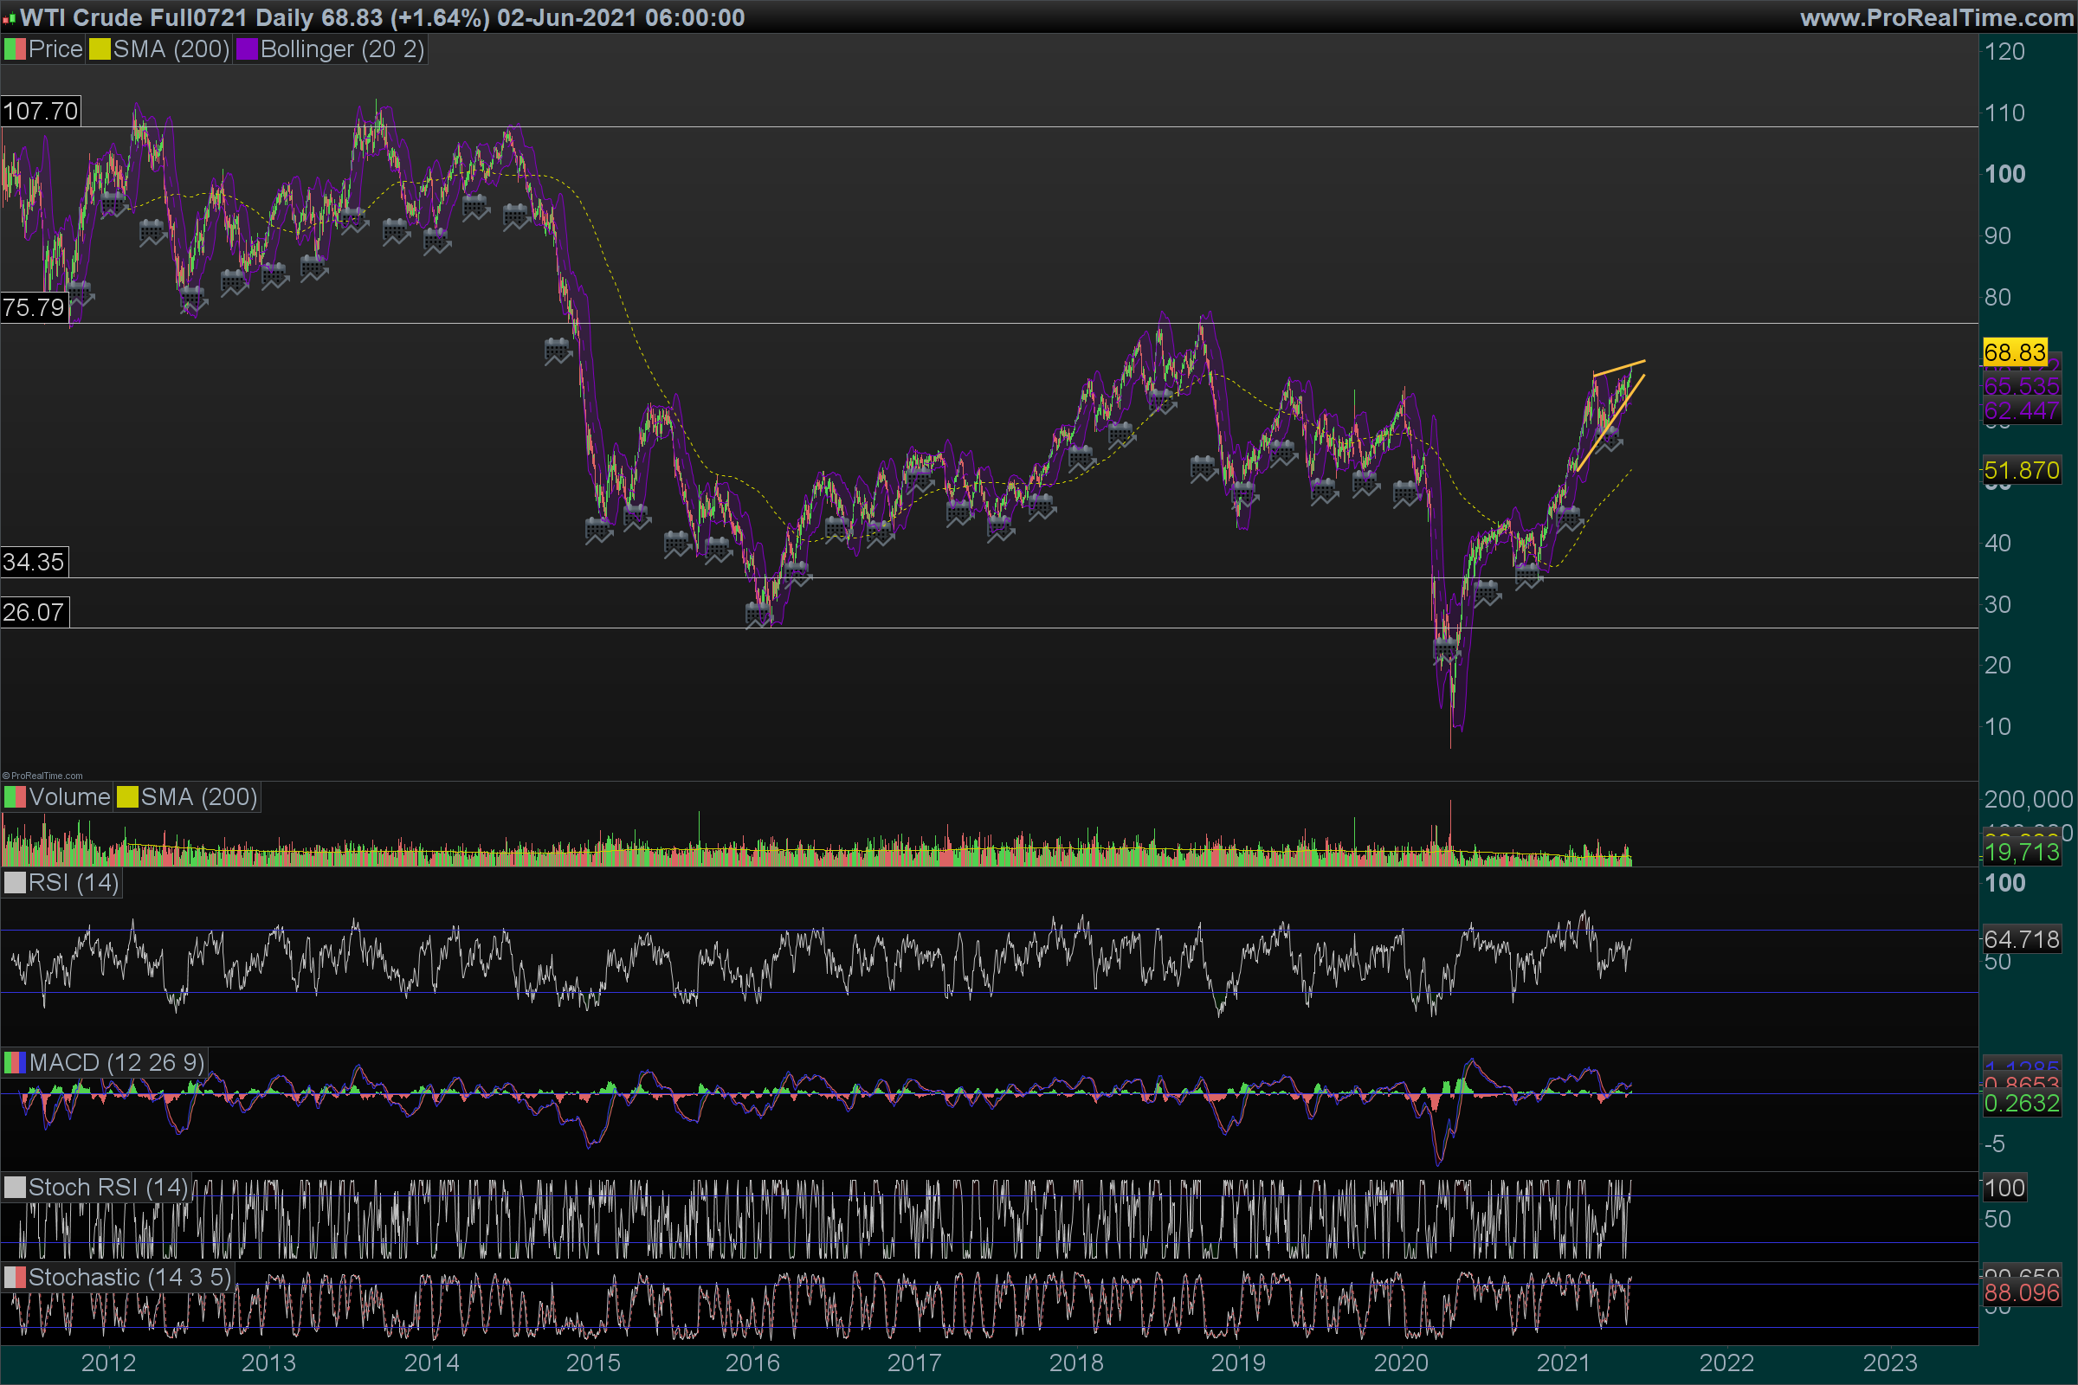Viewport: 2078px width, 1385px height.
Task: Toggle the Bollinger (20 2) legend entry
Action: 341,49
